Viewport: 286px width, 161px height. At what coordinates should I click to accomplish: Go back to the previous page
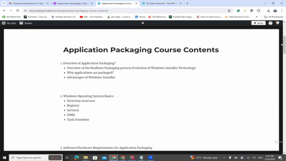tap(4, 11)
